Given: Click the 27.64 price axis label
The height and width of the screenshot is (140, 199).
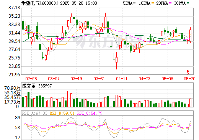Looking at the screenshot, I should [14, 49].
